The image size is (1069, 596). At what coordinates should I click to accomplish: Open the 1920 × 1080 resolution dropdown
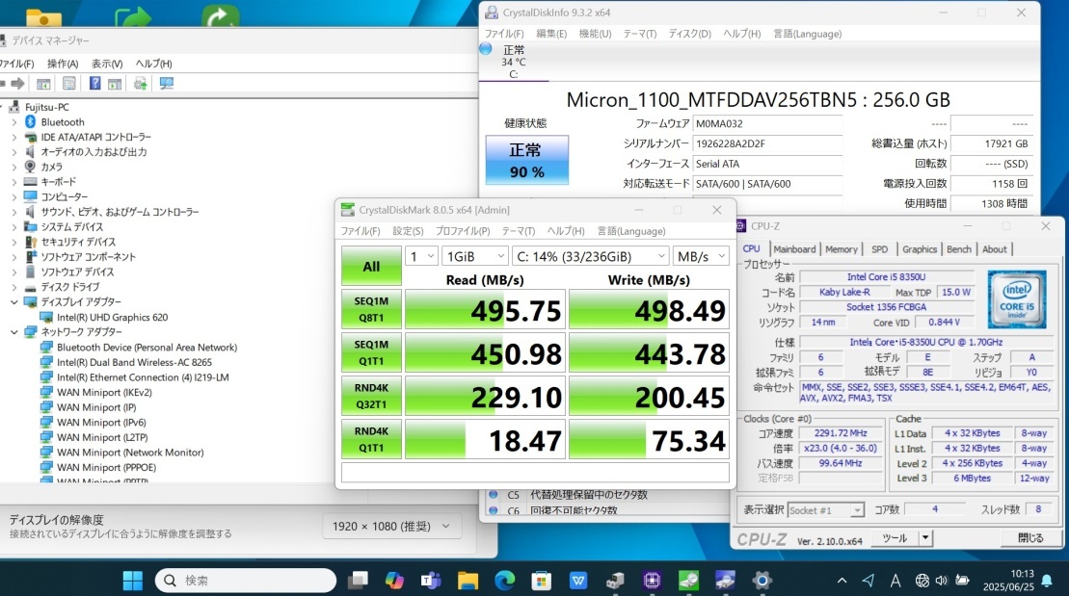click(390, 526)
